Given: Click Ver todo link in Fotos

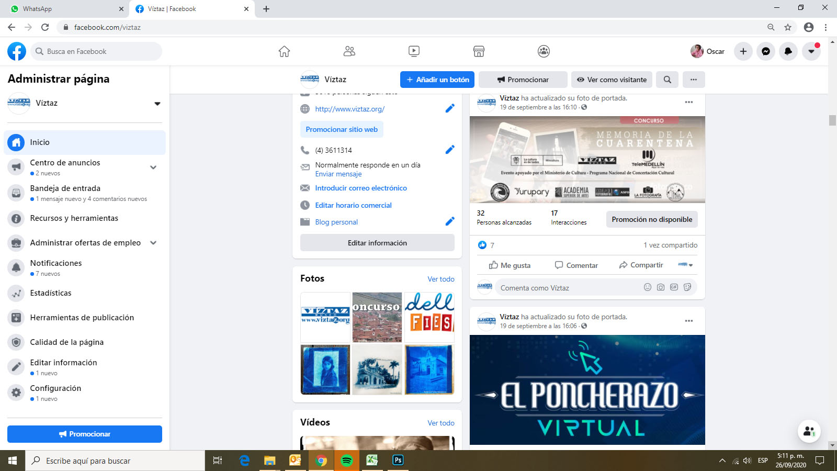Looking at the screenshot, I should click(441, 279).
